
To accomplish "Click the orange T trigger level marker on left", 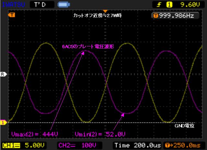I will [11, 15].
